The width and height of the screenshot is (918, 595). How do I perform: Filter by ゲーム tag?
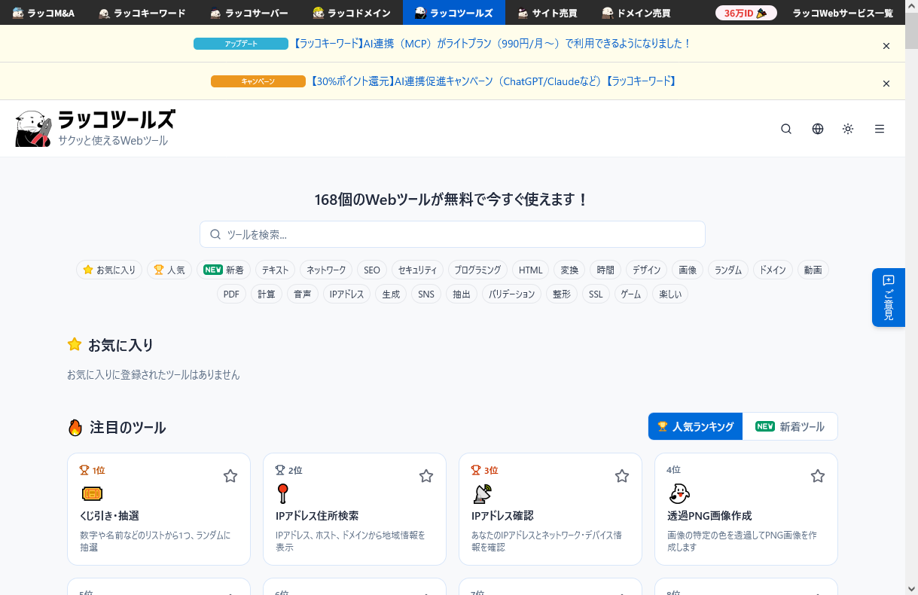point(631,294)
